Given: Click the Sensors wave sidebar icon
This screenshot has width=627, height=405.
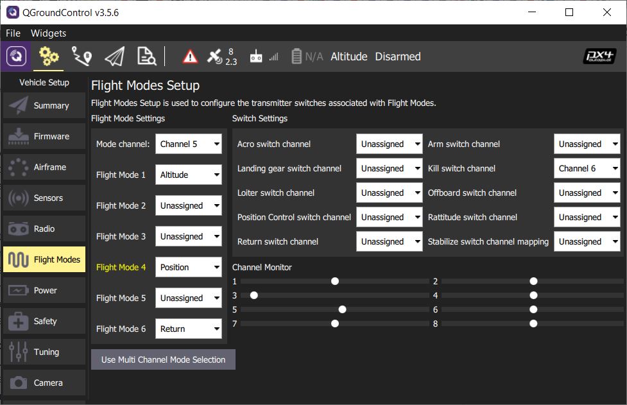Looking at the screenshot, I should (x=19, y=198).
